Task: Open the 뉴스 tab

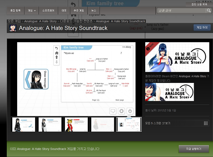Action: pos(93,11)
